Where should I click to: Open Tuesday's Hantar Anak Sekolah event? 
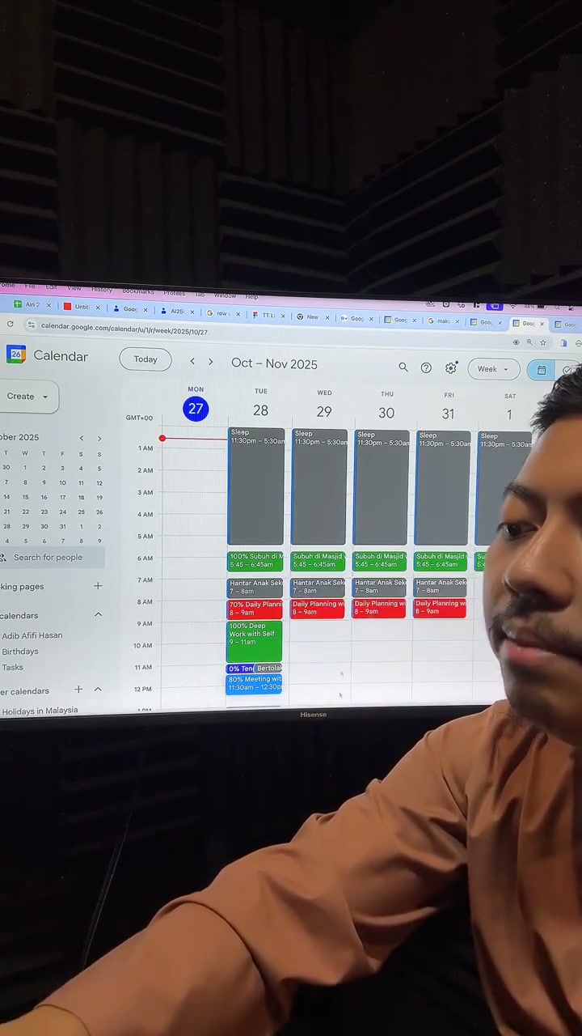255,587
